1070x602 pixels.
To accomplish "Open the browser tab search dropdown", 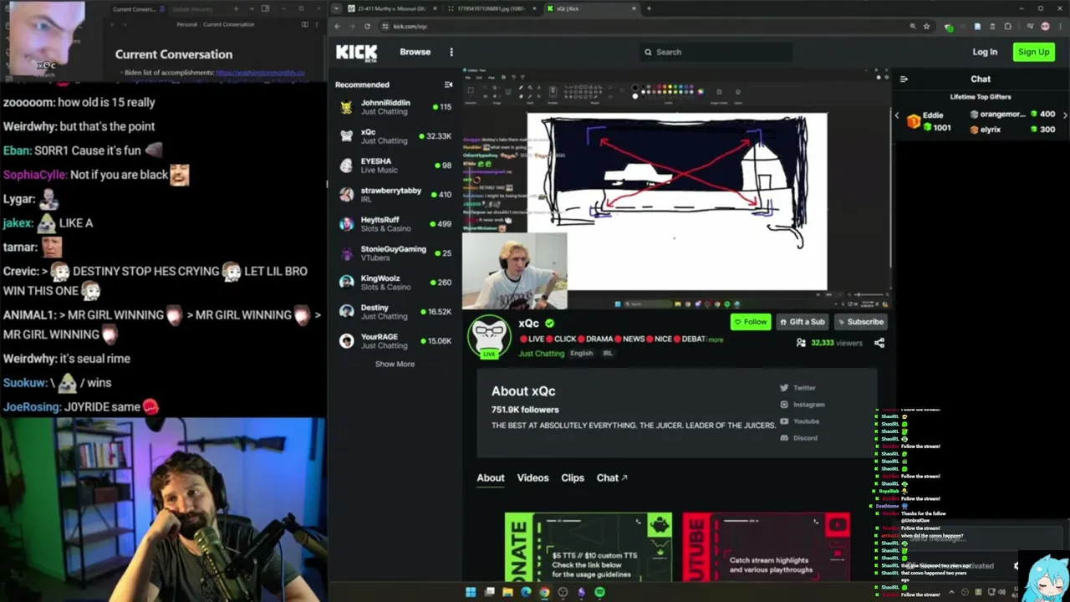I will [x=336, y=8].
